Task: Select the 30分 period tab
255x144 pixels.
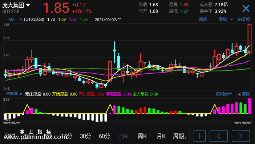Action: point(85,136)
